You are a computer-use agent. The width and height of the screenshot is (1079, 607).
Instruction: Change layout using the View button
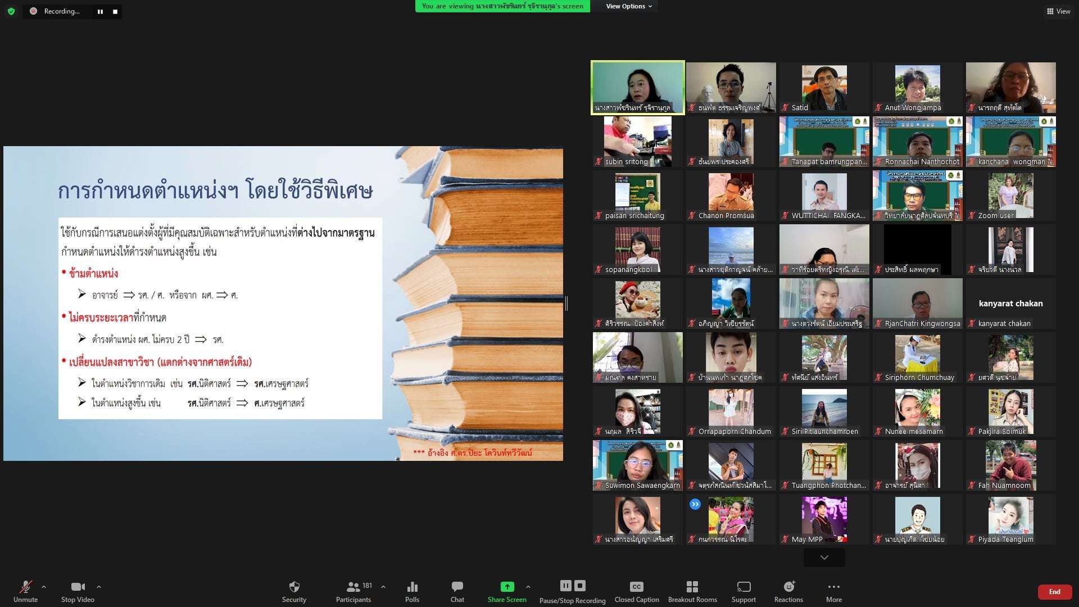click(x=1058, y=11)
